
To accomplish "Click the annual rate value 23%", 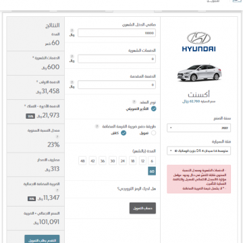I will tap(53, 144).
